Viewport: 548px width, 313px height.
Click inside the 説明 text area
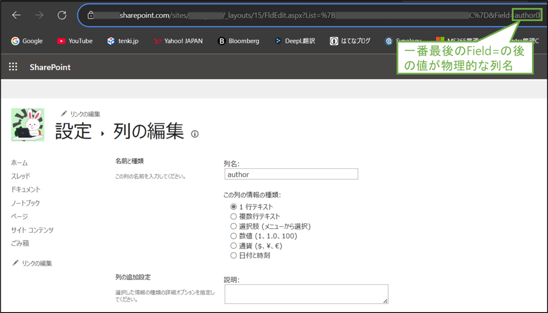(x=306, y=294)
